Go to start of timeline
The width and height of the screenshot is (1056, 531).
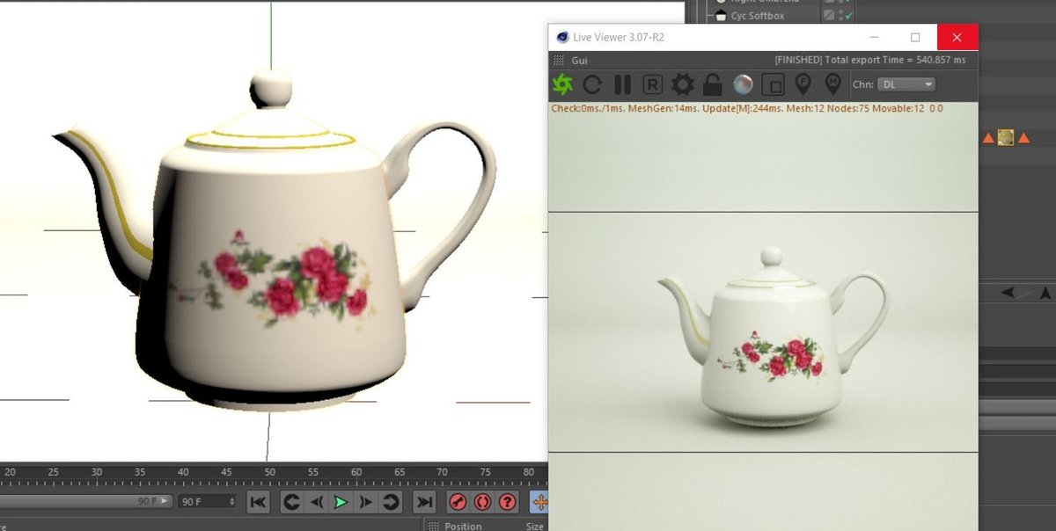point(258,502)
